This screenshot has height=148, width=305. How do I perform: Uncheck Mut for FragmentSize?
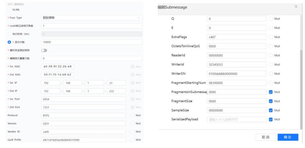(271, 102)
